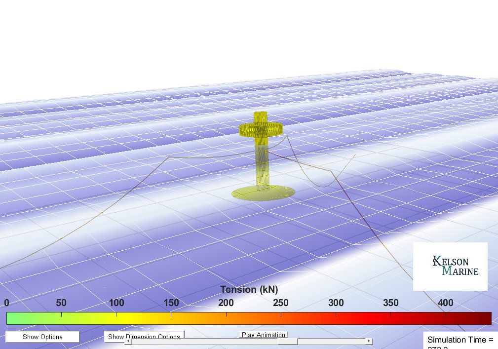This screenshot has width=498, height=349.
Task: Click the animation slider's left arrow
Action: click(x=128, y=341)
